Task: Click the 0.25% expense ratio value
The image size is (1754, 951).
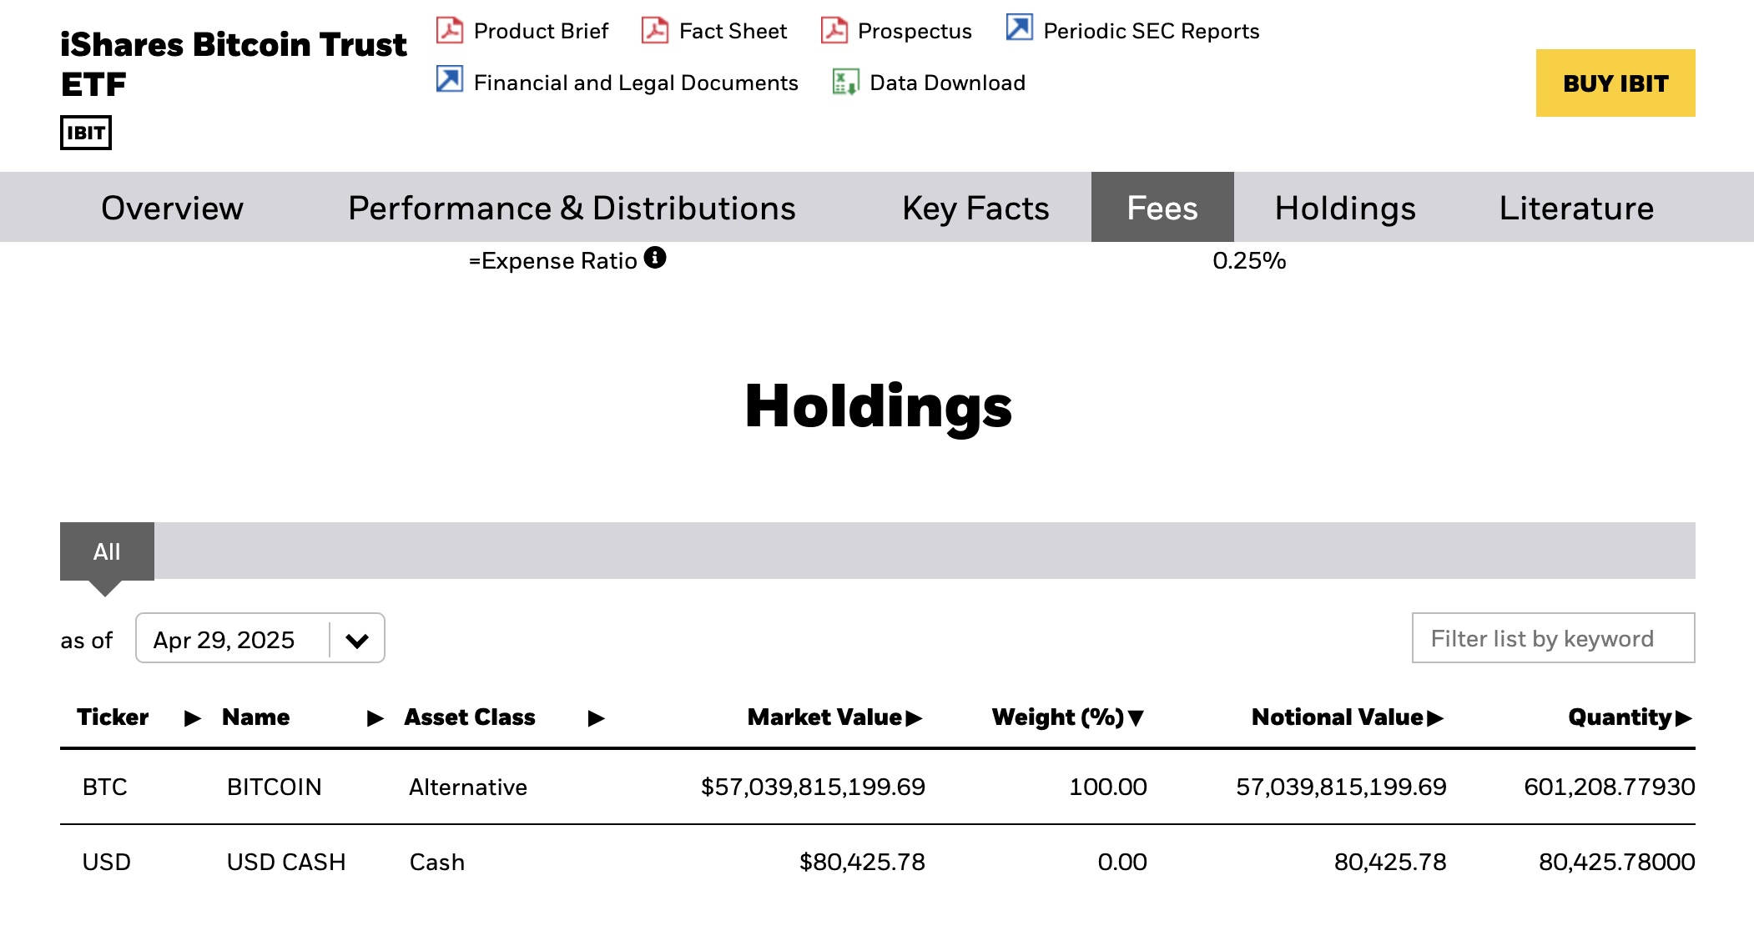Action: (1249, 260)
